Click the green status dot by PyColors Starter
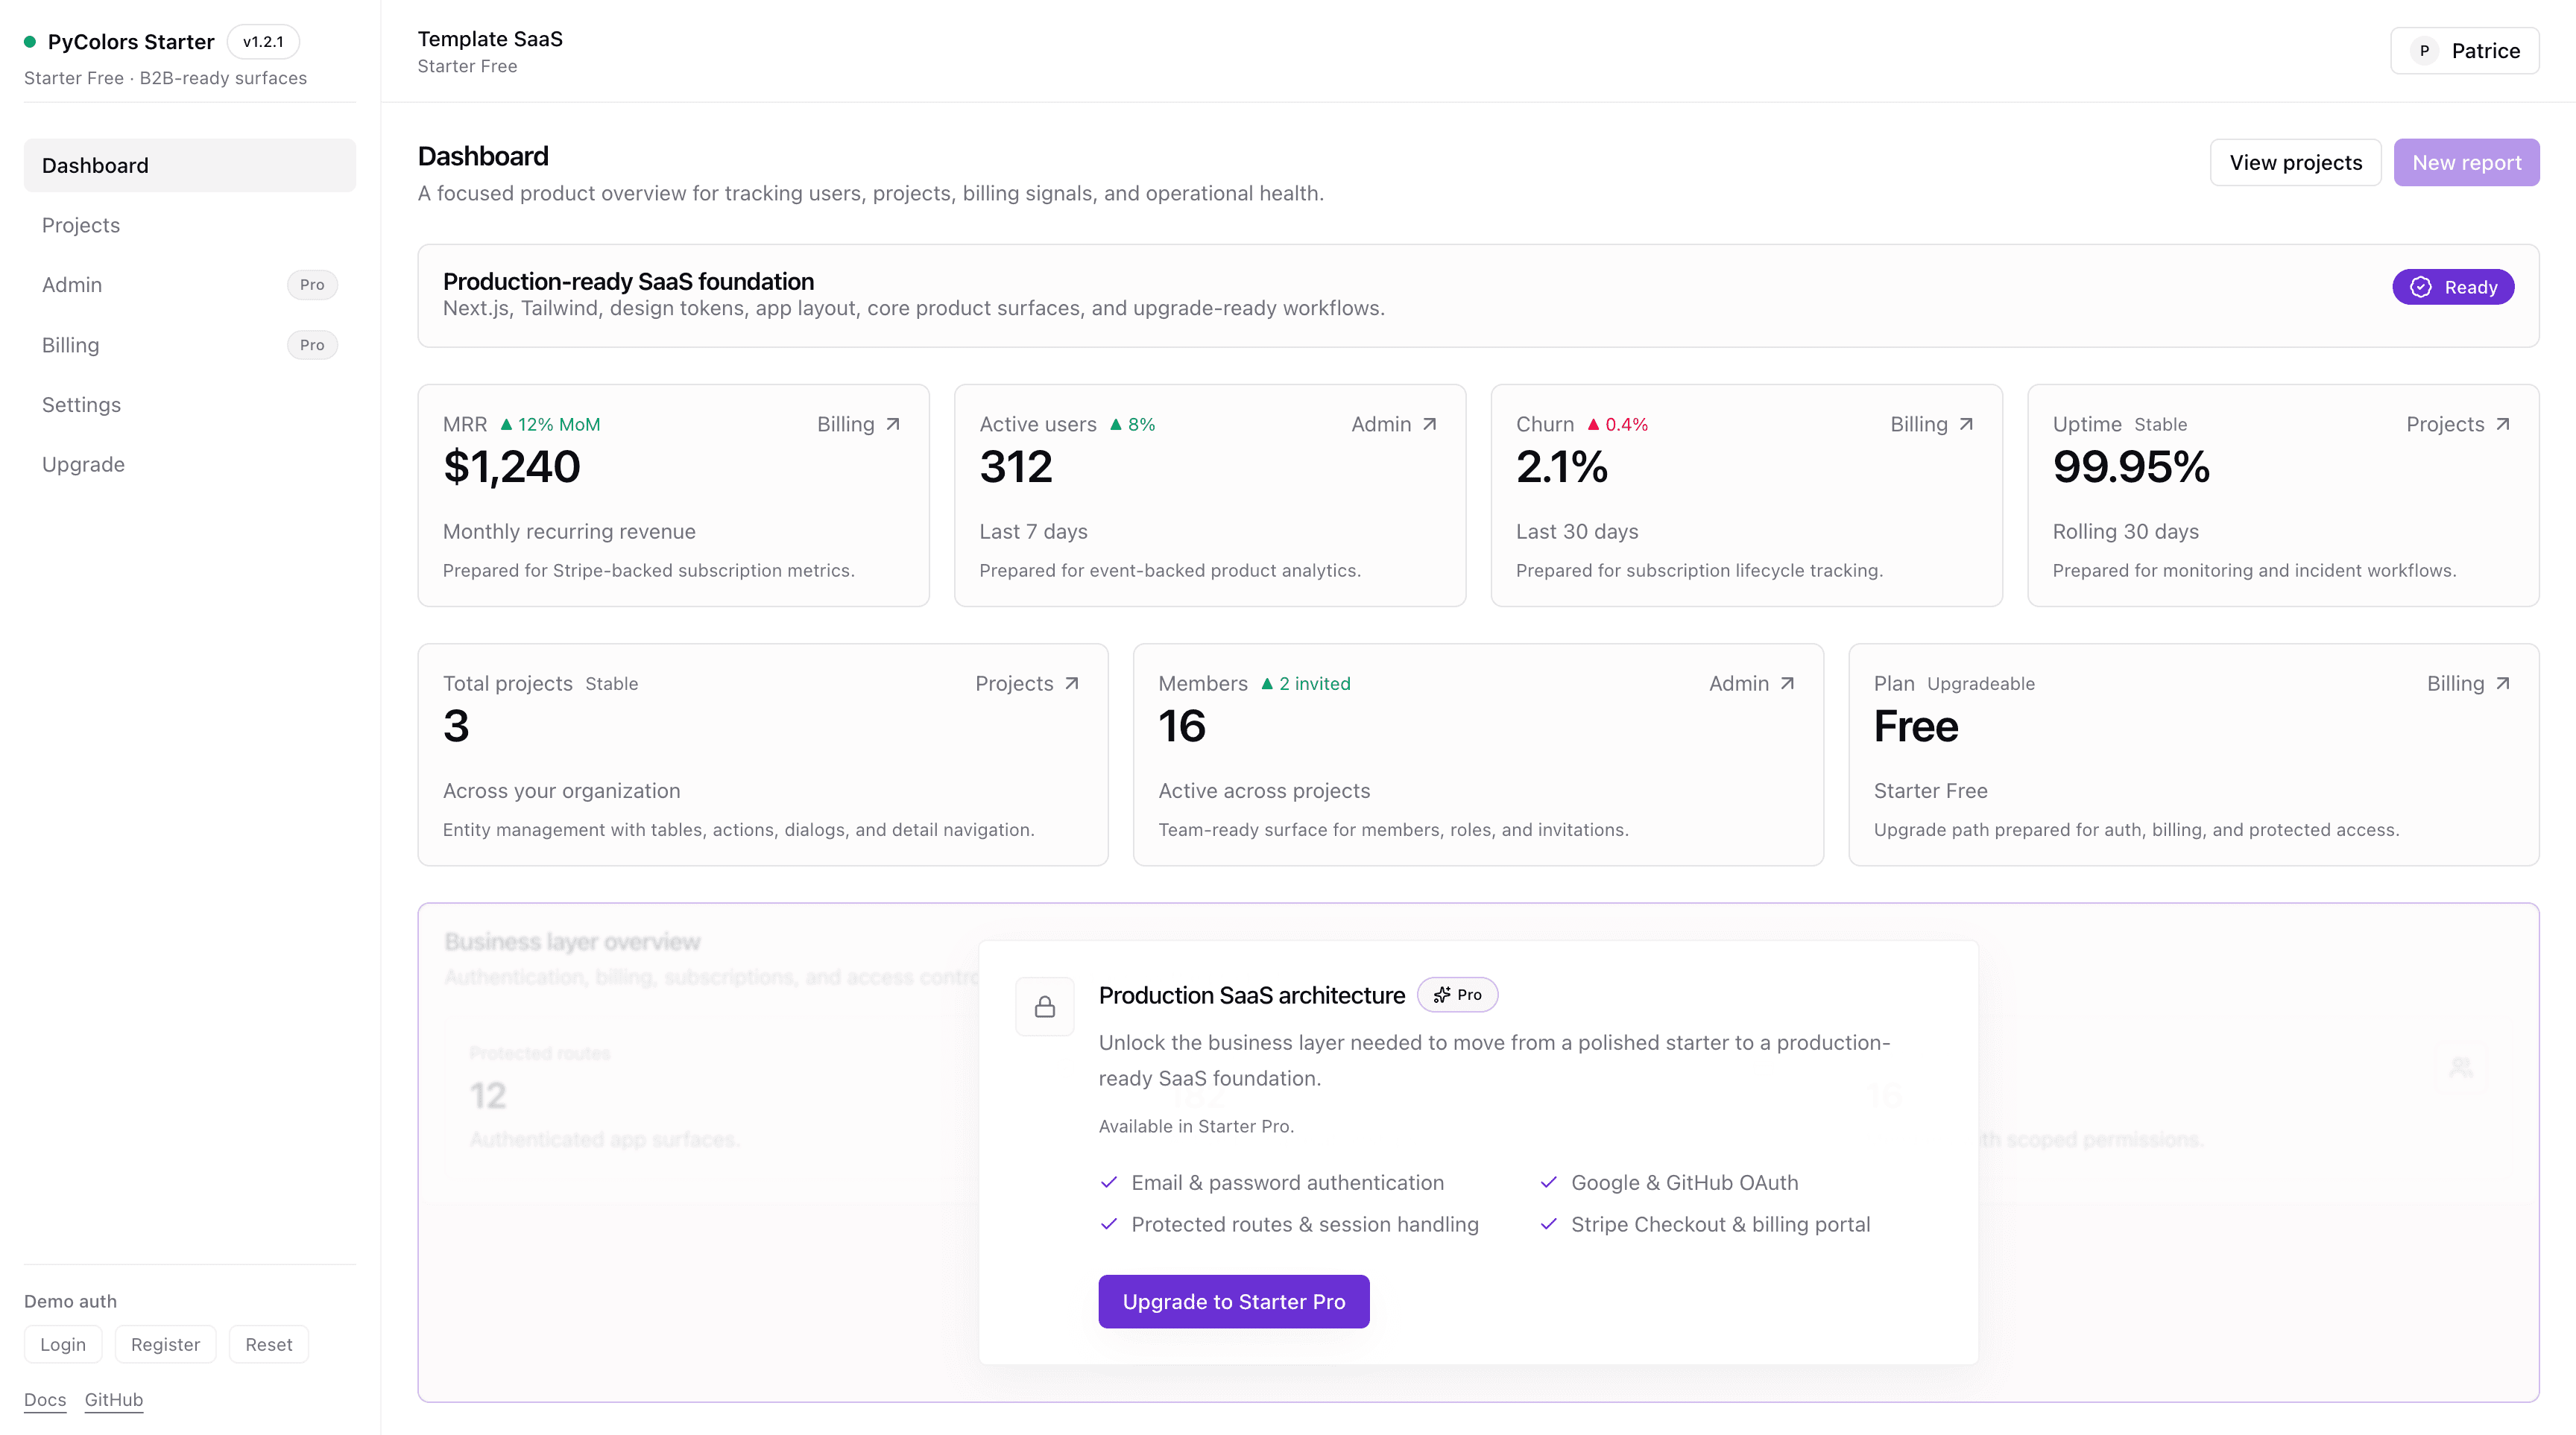This screenshot has width=2576, height=1435. click(30, 42)
